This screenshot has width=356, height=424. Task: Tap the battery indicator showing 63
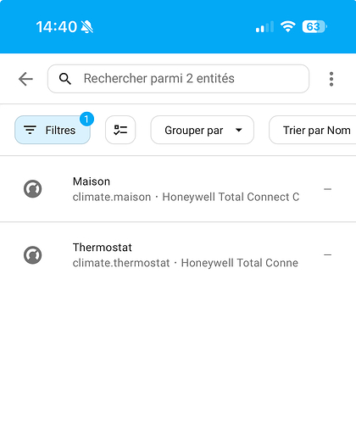click(314, 26)
